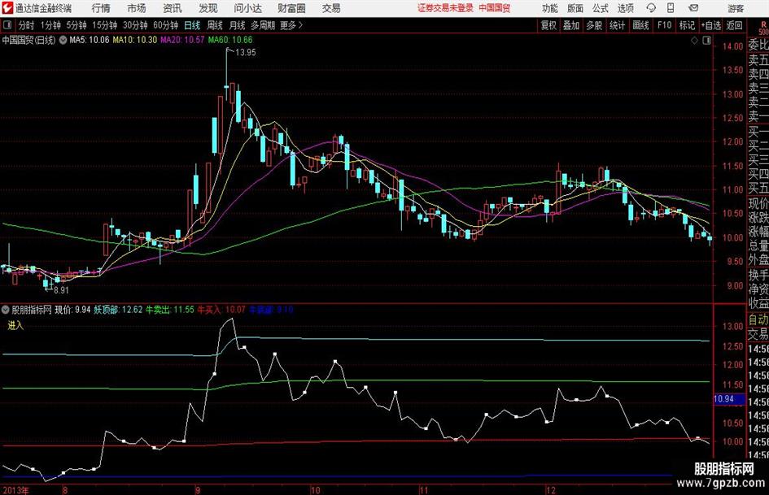Click the 标记 mark button
This screenshot has height=495, width=769.
[x=687, y=25]
